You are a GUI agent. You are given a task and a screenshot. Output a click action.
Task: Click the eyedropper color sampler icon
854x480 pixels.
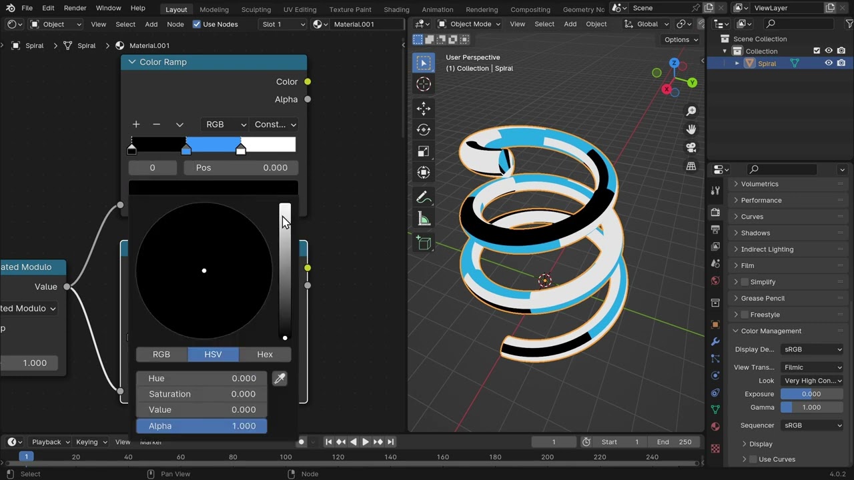pyautogui.click(x=280, y=379)
